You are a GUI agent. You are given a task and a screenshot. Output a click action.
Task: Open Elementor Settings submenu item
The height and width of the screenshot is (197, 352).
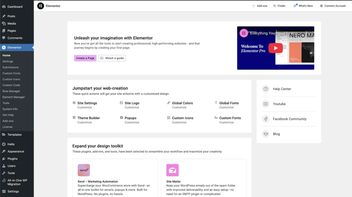coord(8,61)
